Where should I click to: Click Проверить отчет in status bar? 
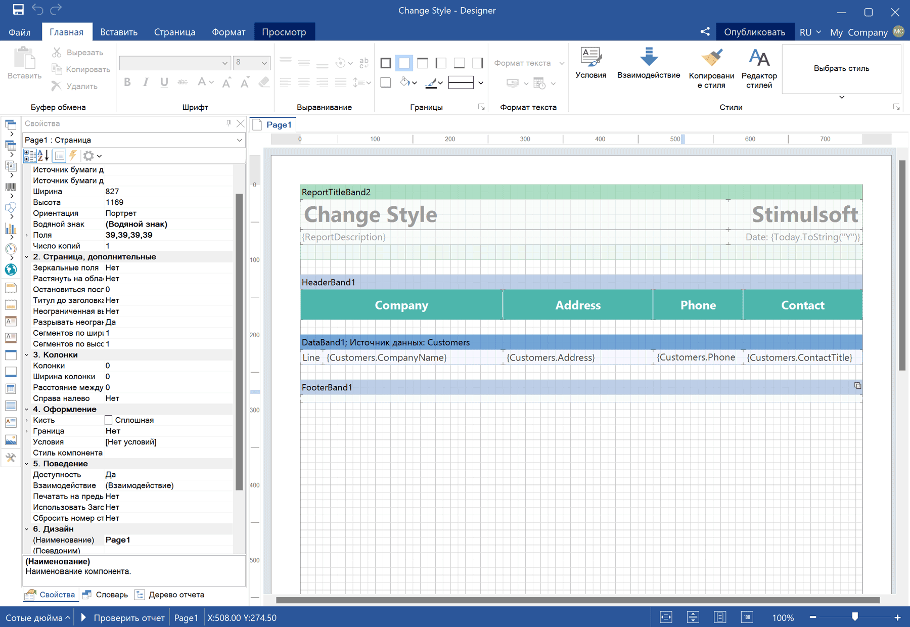pyautogui.click(x=123, y=617)
